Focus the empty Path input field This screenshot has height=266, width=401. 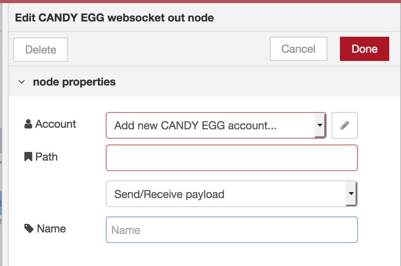(x=232, y=158)
